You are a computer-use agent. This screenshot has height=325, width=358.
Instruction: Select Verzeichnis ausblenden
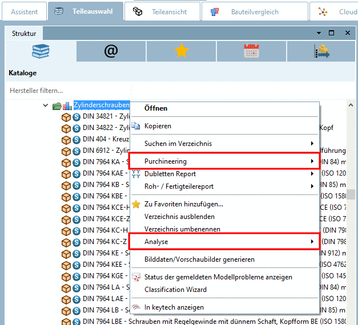[x=224, y=217]
